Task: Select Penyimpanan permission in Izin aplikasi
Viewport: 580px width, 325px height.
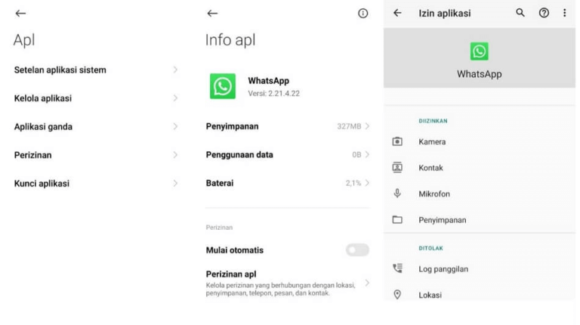Action: [x=480, y=219]
